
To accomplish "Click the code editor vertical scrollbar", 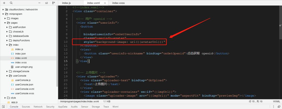I will 281,22.
